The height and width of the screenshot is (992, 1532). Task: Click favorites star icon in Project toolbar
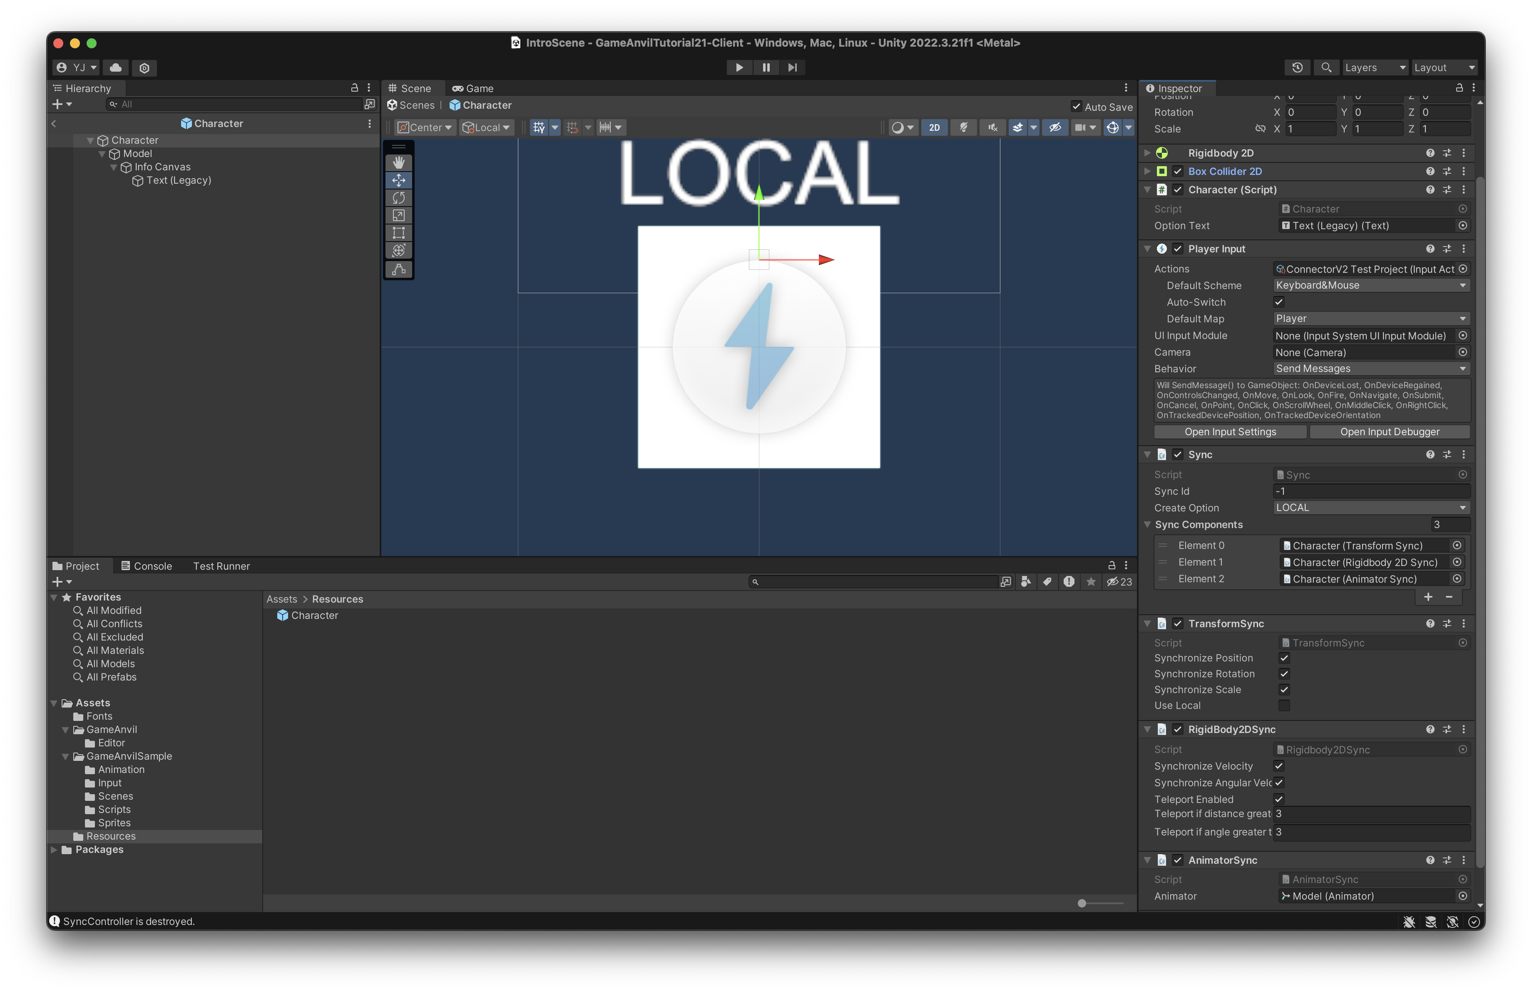tap(1090, 581)
